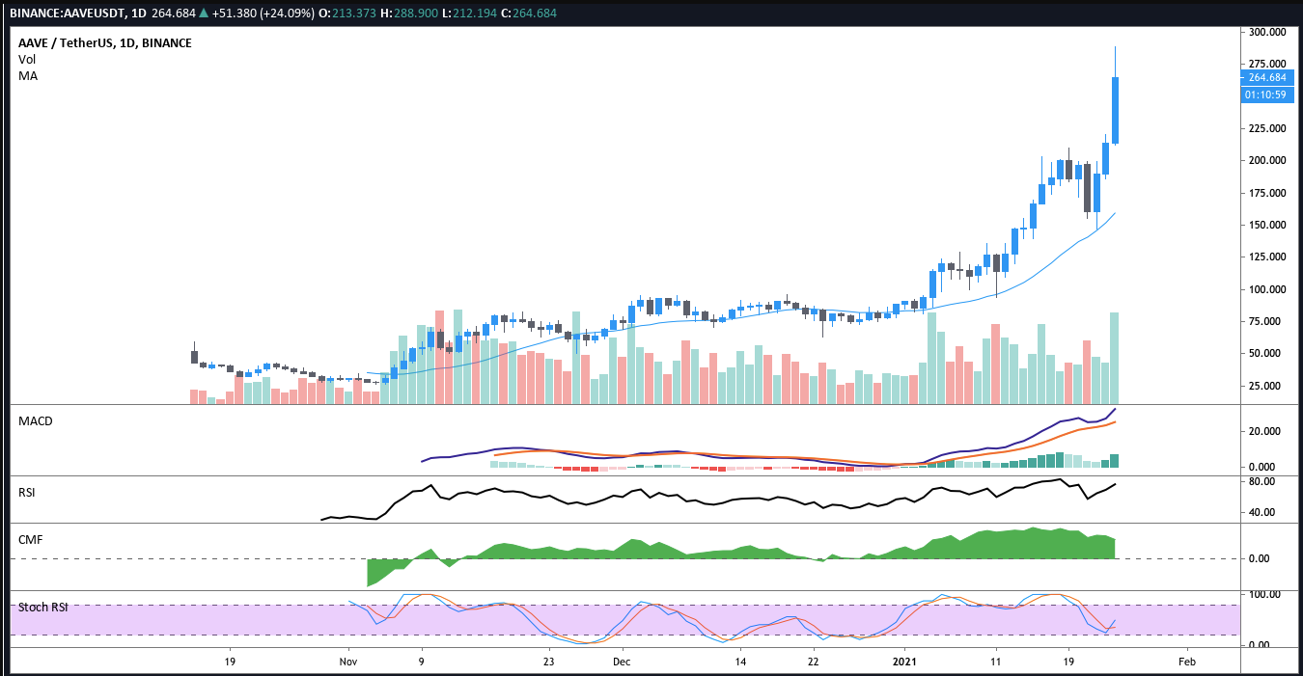This screenshot has height=676, width=1303.
Task: Click the Feb label on time axis
Action: click(1187, 662)
